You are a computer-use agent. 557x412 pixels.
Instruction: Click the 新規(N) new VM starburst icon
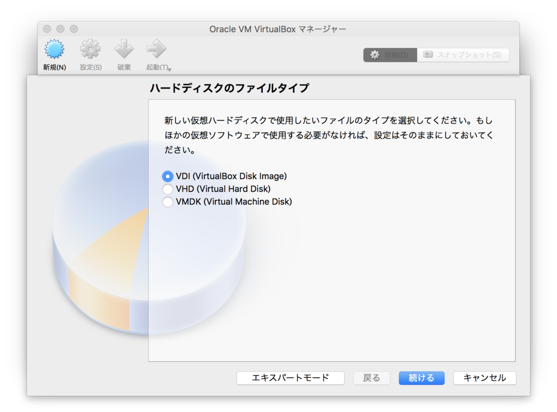click(x=54, y=49)
